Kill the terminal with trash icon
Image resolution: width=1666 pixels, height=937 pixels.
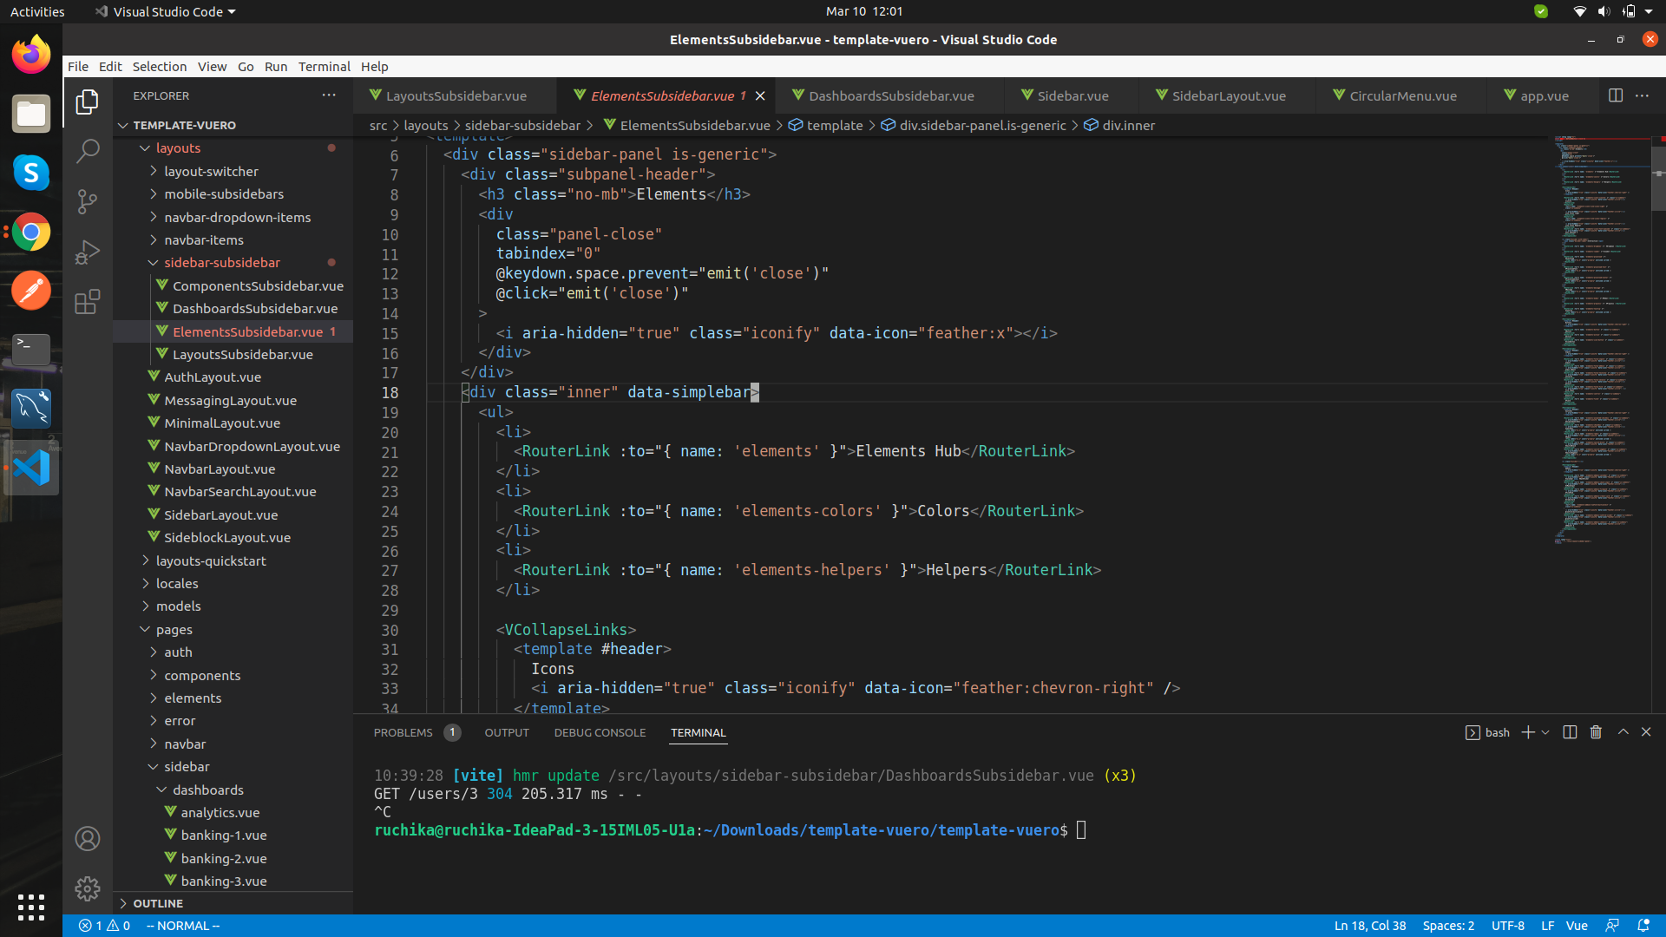click(1595, 732)
